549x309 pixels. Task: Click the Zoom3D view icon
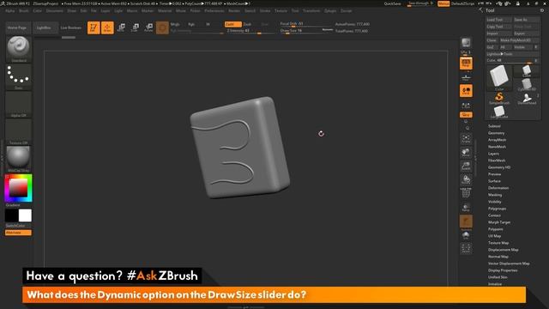pyautogui.click(x=466, y=166)
